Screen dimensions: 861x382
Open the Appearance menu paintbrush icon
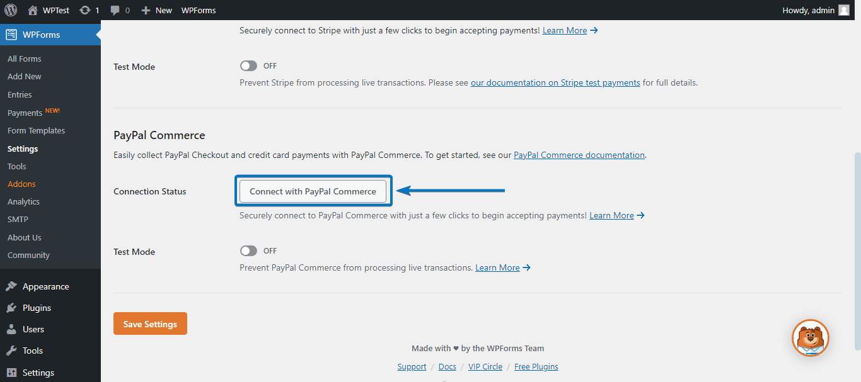tap(11, 286)
